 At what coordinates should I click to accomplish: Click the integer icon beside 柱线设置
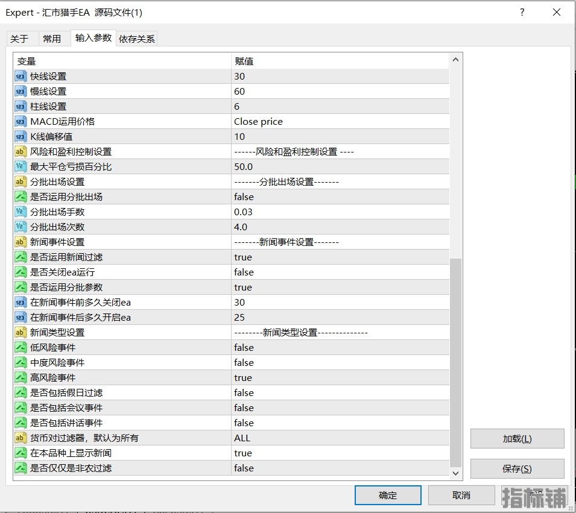point(21,107)
